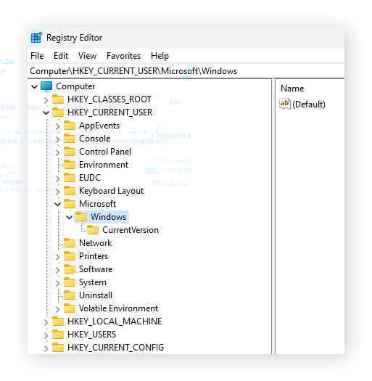Screen dimensions: 372x381
Task: Click the HKEY_LOCAL_MACHINE folder icon
Action: click(58, 321)
